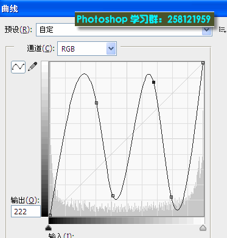The image size is (227, 238).
Task: Click the 预设(R) preset label
Action: pos(18,30)
